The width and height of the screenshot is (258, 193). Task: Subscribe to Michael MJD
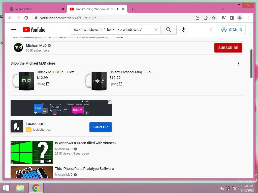tap(228, 48)
